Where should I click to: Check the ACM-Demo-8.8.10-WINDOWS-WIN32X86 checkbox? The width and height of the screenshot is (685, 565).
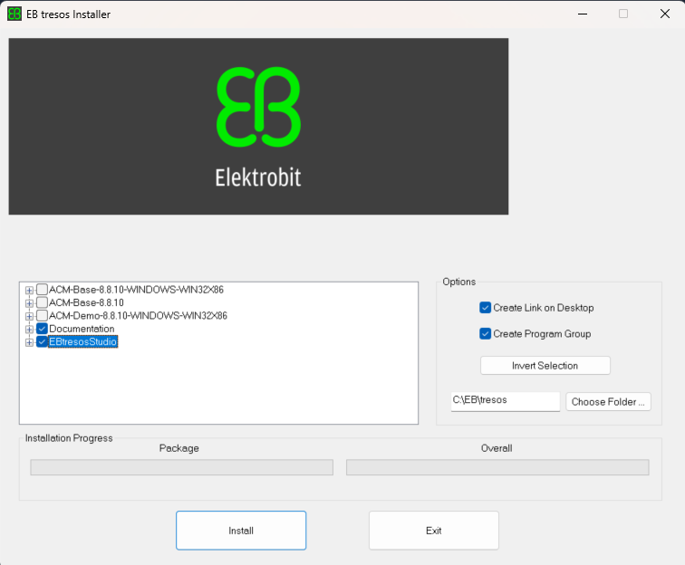click(42, 316)
